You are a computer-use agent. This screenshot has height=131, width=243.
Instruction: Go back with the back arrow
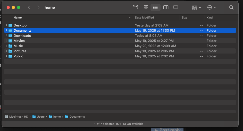coord(29,7)
